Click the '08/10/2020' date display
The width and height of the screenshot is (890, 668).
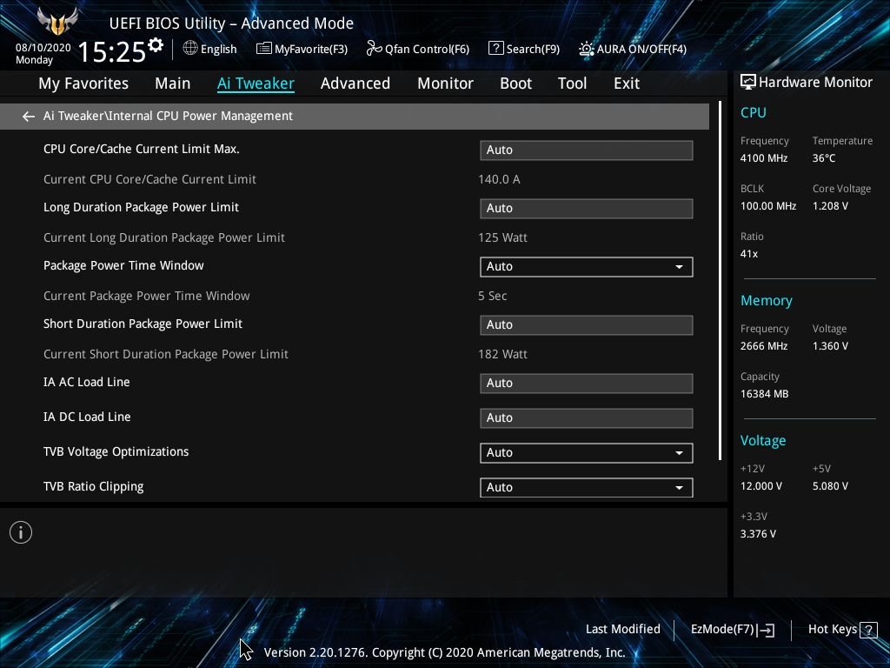coord(43,48)
